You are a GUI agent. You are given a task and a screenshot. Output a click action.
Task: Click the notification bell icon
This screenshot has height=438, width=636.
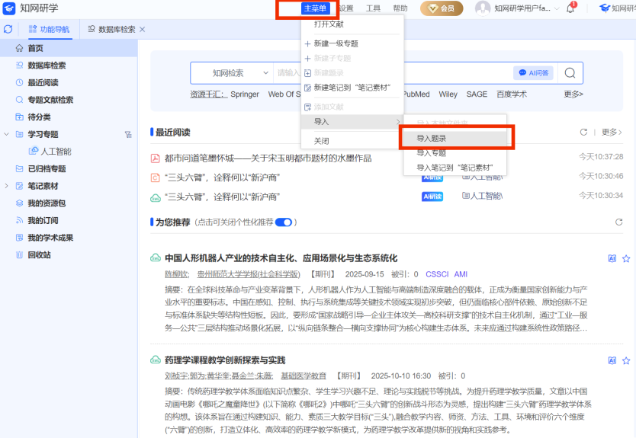pyautogui.click(x=570, y=8)
